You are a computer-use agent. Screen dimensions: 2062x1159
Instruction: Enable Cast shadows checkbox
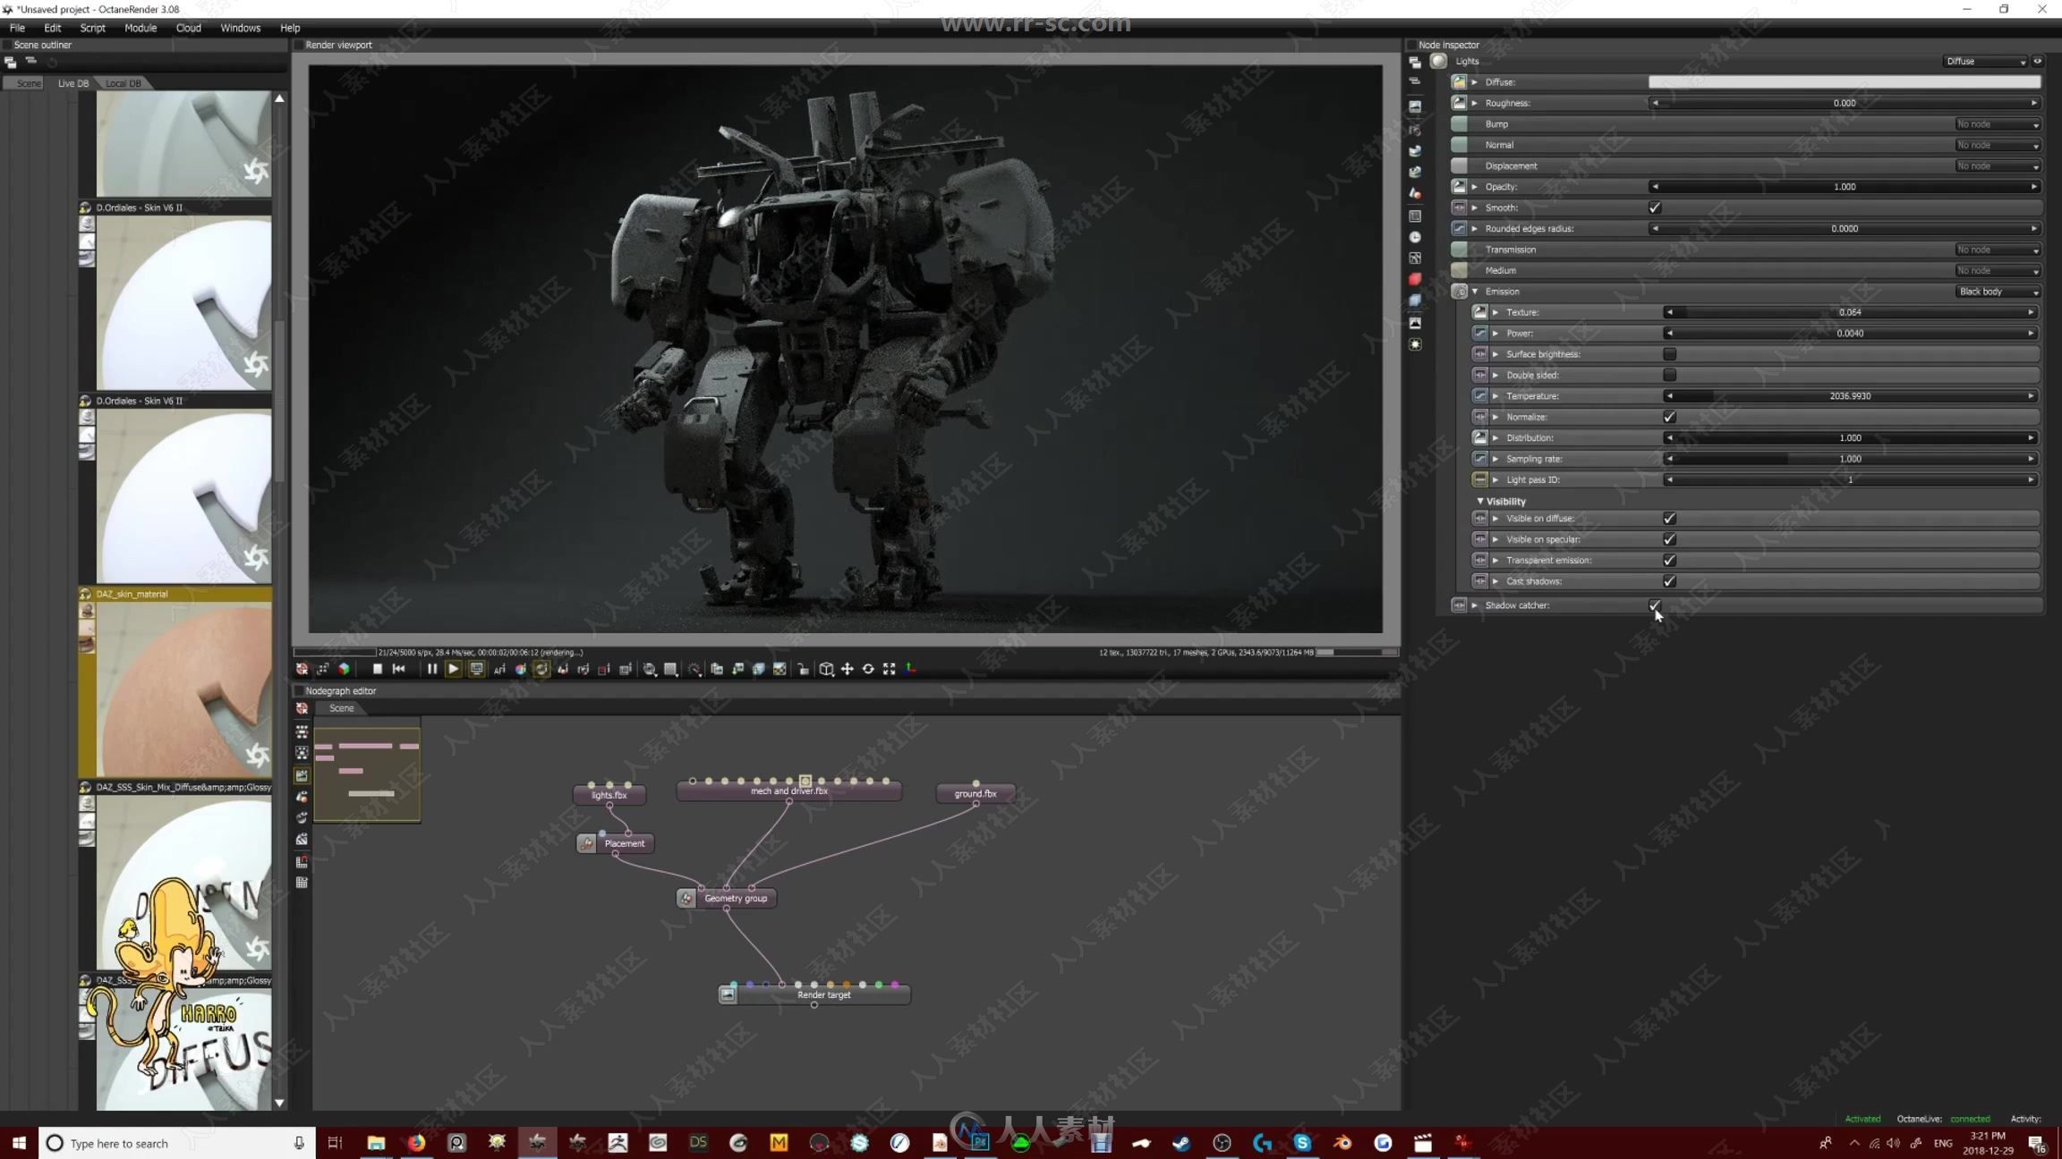click(x=1668, y=580)
